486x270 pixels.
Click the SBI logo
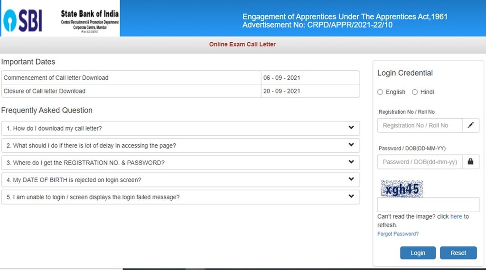(23, 20)
